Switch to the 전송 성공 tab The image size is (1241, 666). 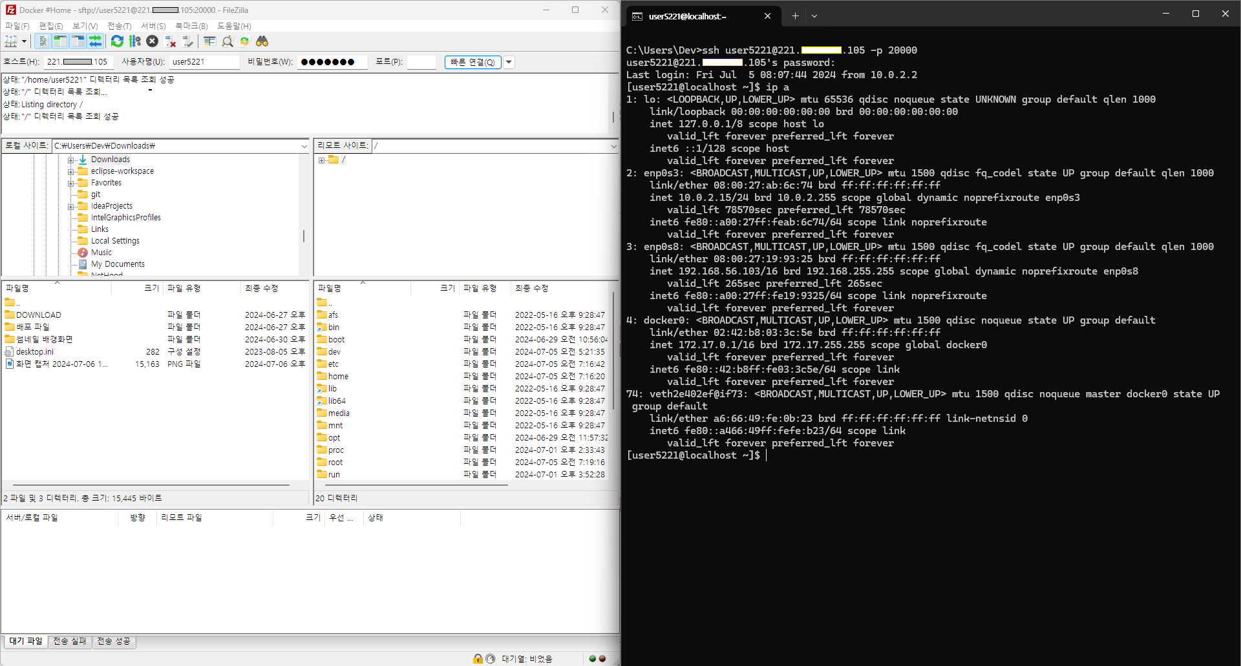click(114, 641)
